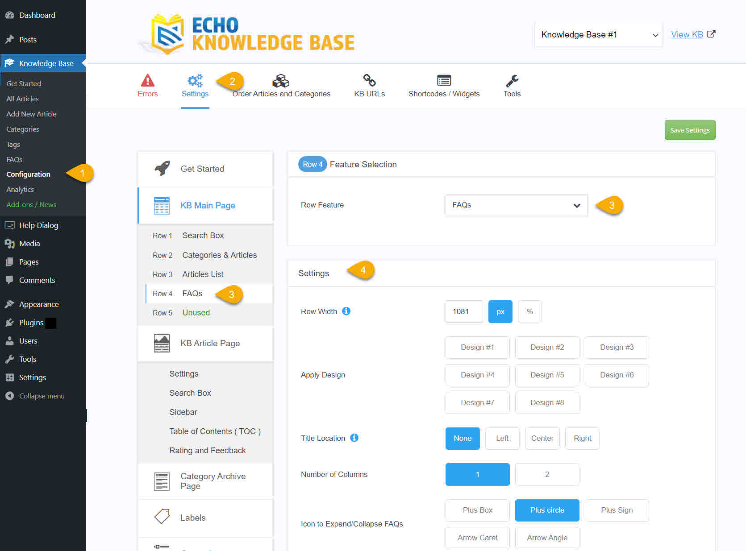This screenshot has width=746, height=551.
Task: Set Title Location to Left
Action: point(502,438)
